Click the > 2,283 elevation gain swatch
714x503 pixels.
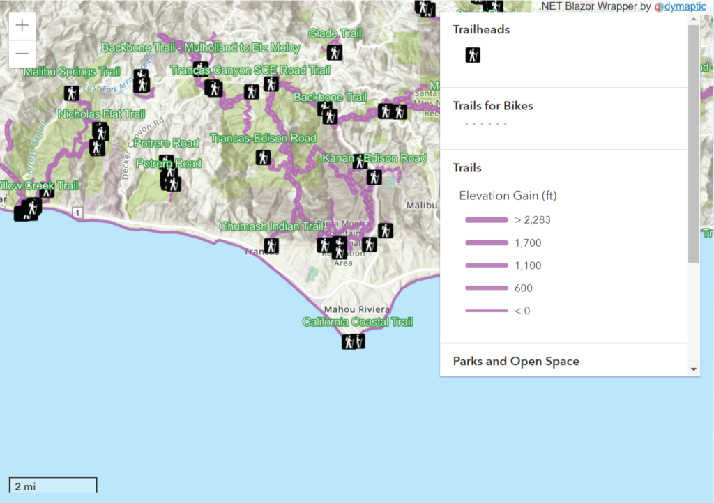coord(486,220)
